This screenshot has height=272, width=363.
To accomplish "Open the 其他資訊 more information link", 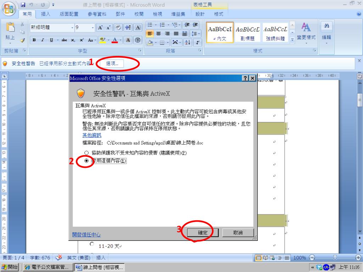I will point(92,135).
